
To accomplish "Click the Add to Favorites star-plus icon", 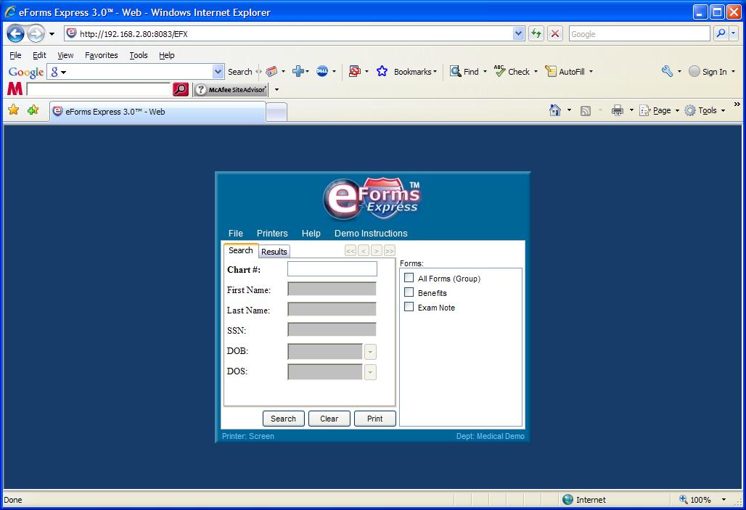I will coord(33,110).
